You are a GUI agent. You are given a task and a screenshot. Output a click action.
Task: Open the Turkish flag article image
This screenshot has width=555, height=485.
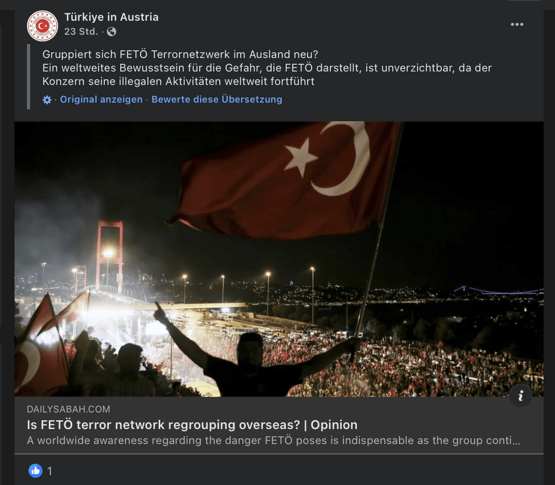point(279,259)
